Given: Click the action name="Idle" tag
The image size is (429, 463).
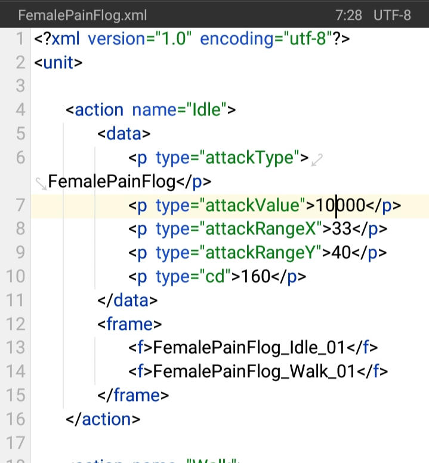Looking at the screenshot, I should click(151, 110).
